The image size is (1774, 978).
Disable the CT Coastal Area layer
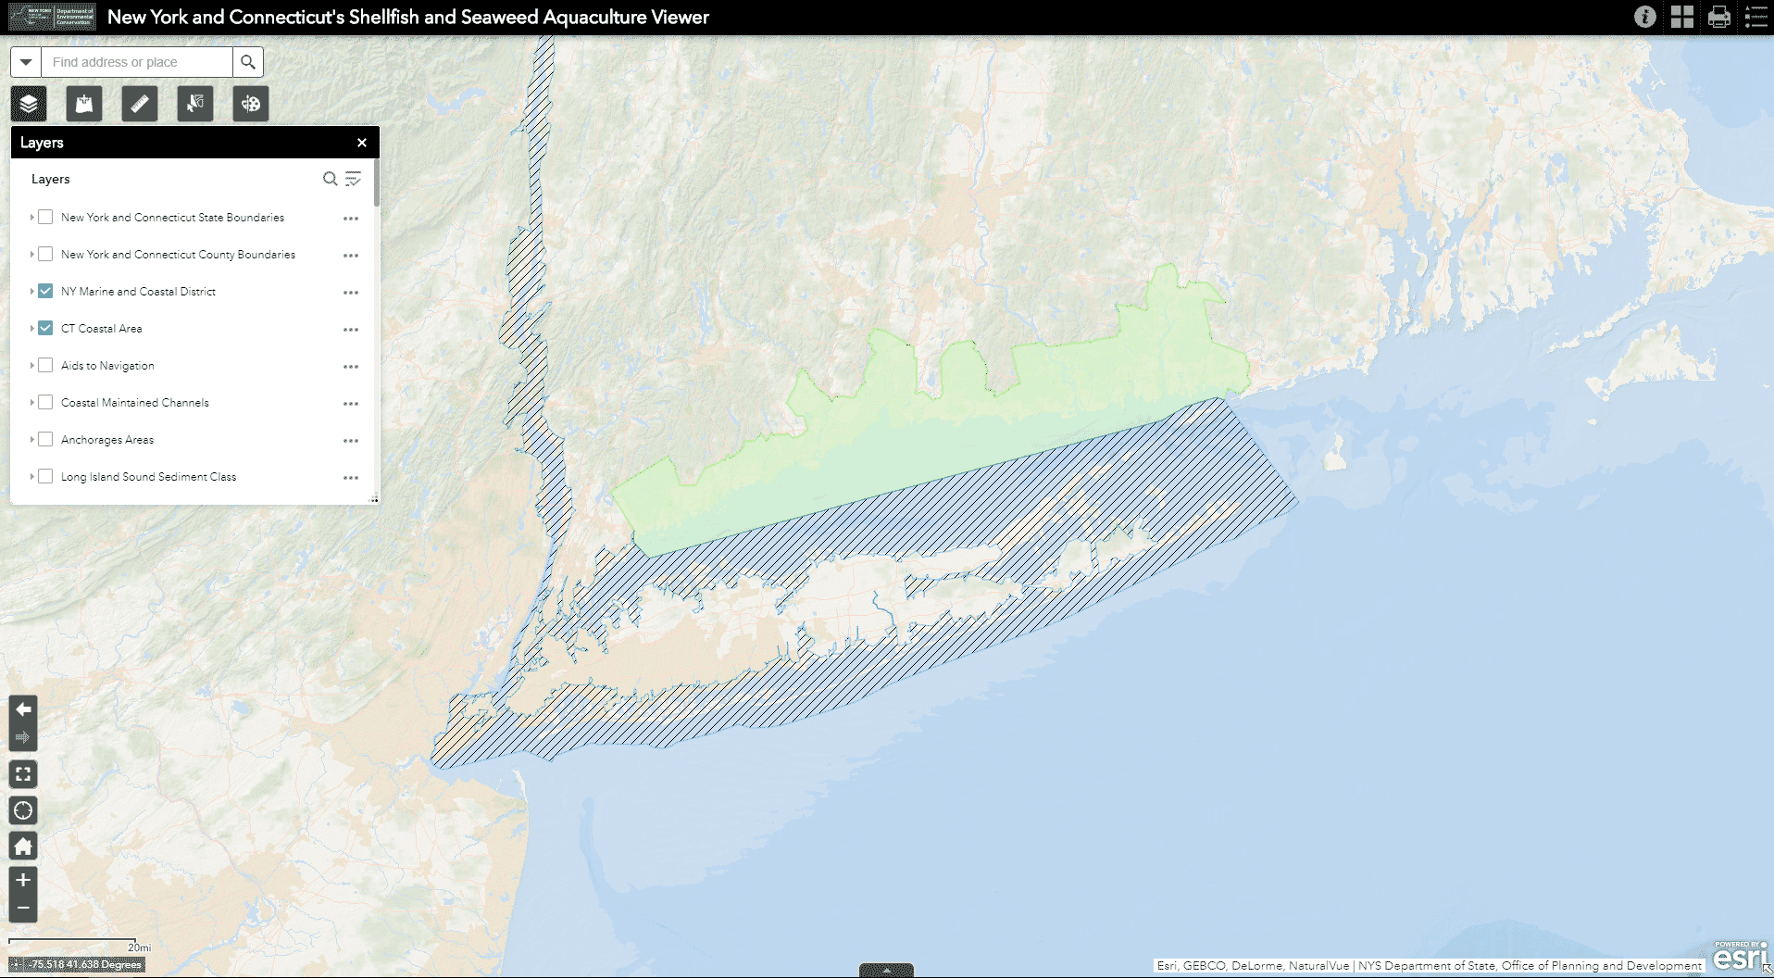coord(45,328)
